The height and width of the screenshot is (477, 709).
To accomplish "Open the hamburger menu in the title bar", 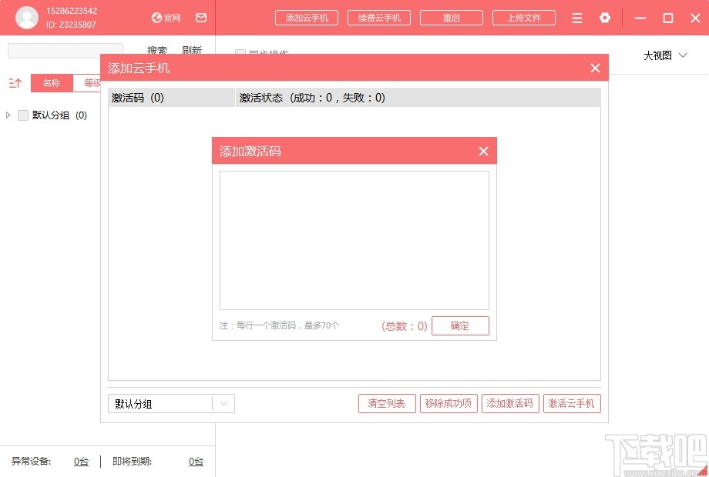I will tap(576, 18).
